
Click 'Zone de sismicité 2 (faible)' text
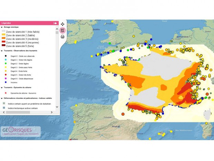(x=20, y=35)
